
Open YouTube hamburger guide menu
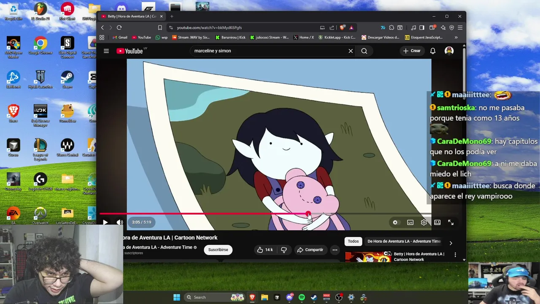click(106, 51)
